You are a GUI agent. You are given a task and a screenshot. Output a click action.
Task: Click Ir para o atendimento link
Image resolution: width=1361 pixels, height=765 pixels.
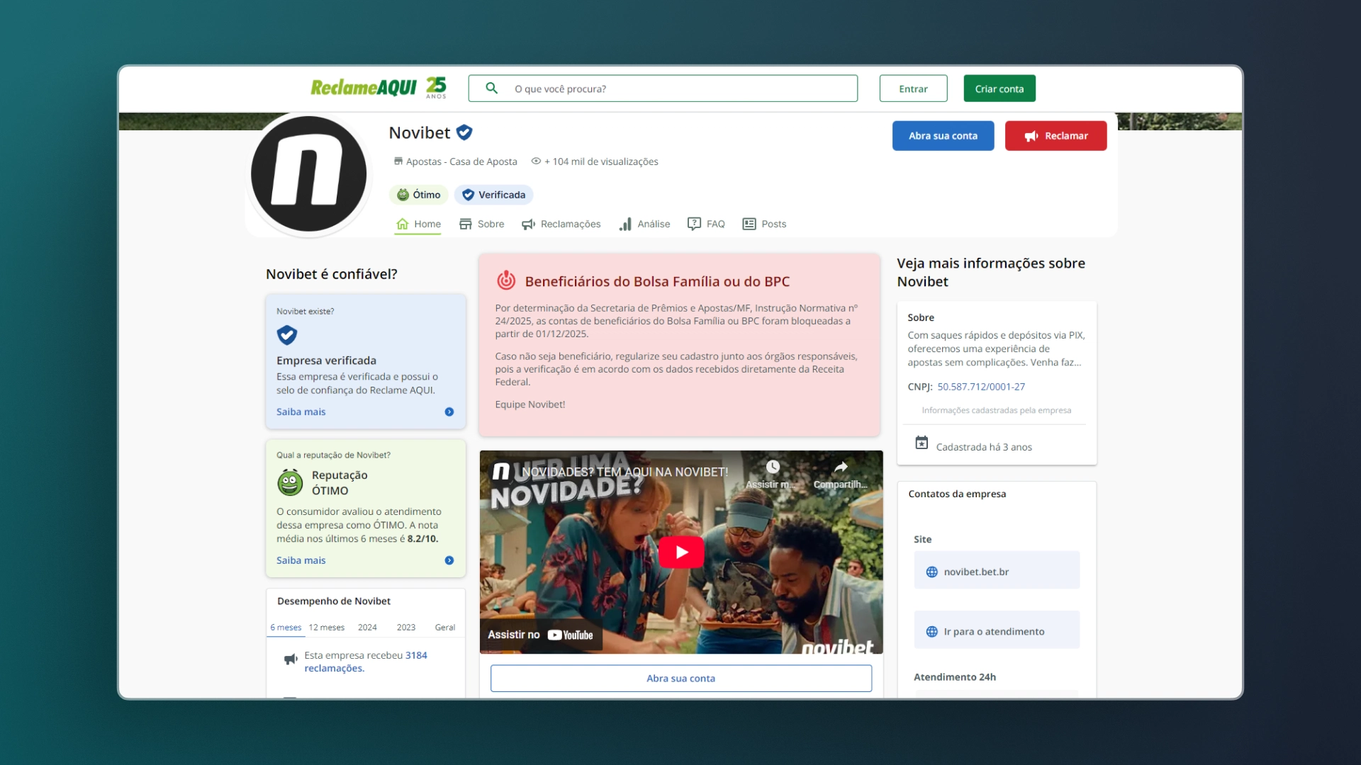click(997, 630)
